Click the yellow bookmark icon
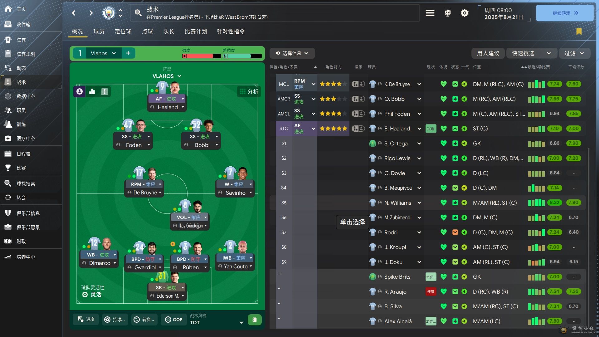The width and height of the screenshot is (599, 337). tap(579, 31)
